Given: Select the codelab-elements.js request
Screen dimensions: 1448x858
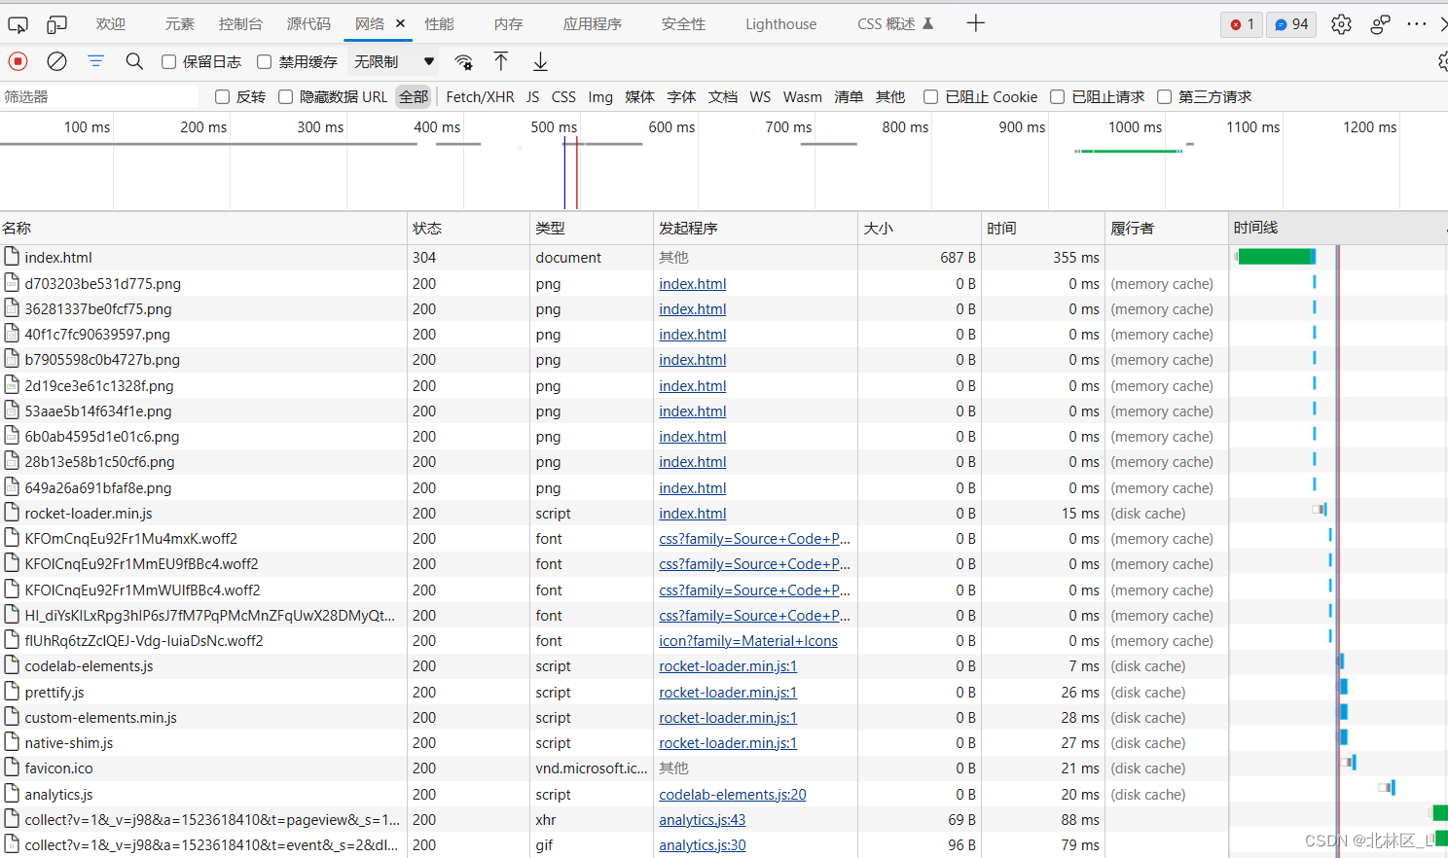Looking at the screenshot, I should [614, 666].
